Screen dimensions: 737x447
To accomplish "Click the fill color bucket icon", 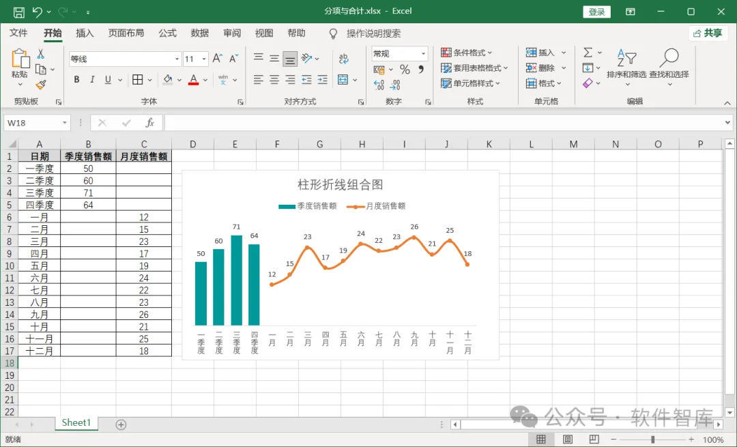I will tap(167, 79).
